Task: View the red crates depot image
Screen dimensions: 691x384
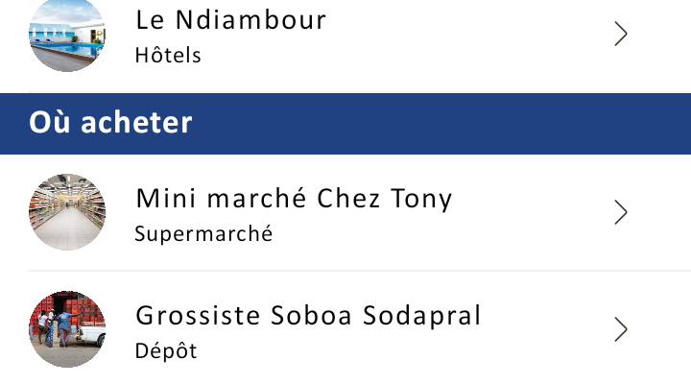Action: coord(67,329)
